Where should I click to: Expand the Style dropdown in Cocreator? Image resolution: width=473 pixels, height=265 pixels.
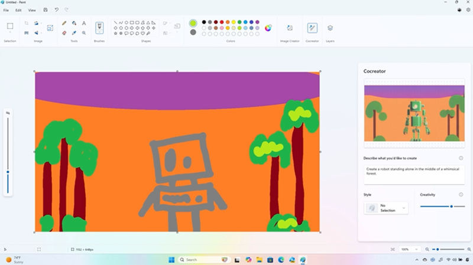(386, 208)
